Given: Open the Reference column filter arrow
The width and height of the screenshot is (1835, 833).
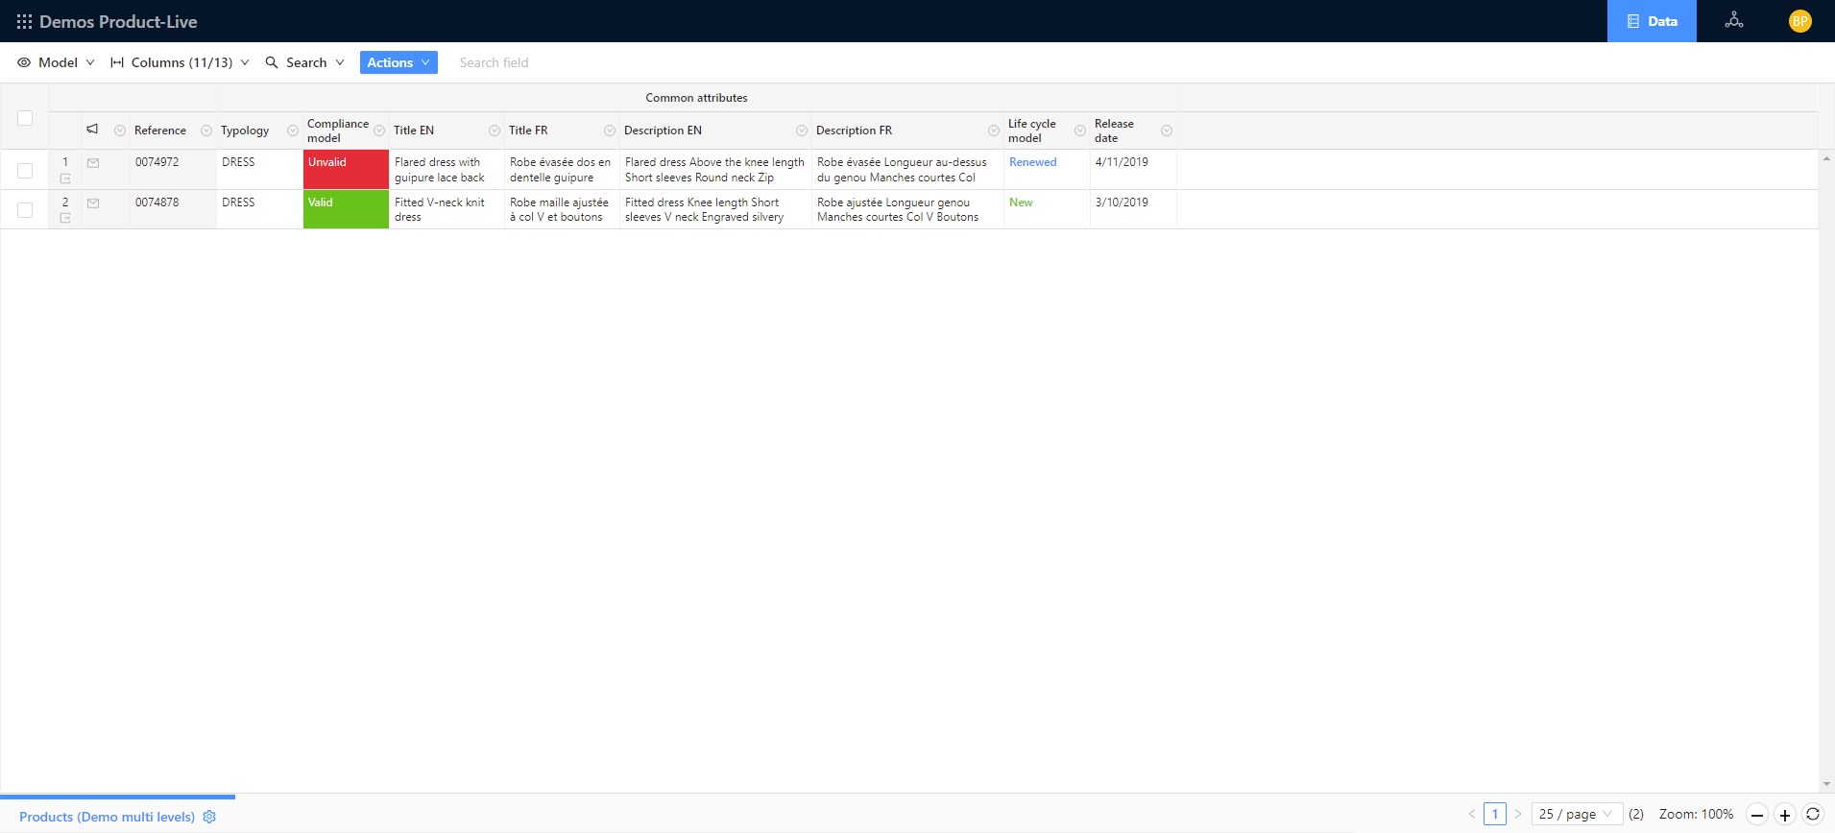Looking at the screenshot, I should [x=205, y=131].
